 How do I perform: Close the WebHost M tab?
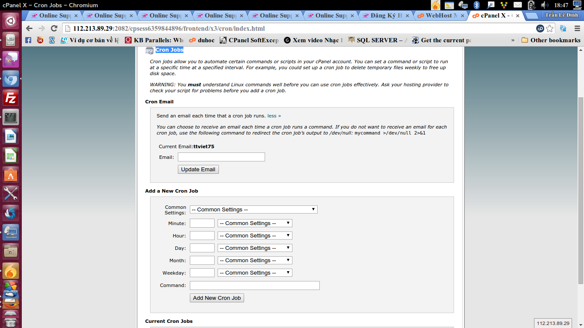[462, 15]
